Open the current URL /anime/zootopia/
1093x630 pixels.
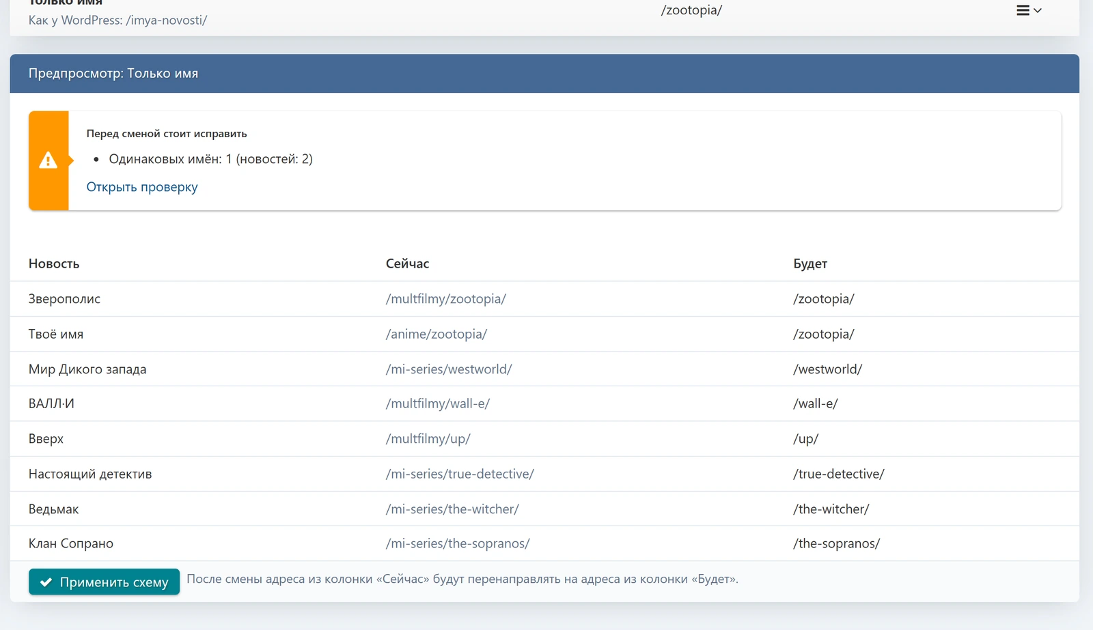tap(437, 334)
